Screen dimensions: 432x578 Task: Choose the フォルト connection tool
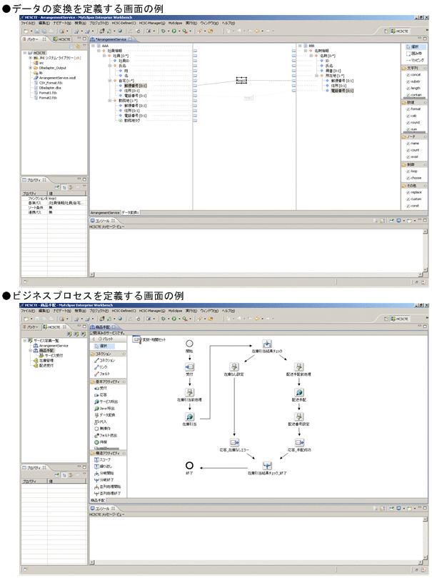(x=102, y=374)
